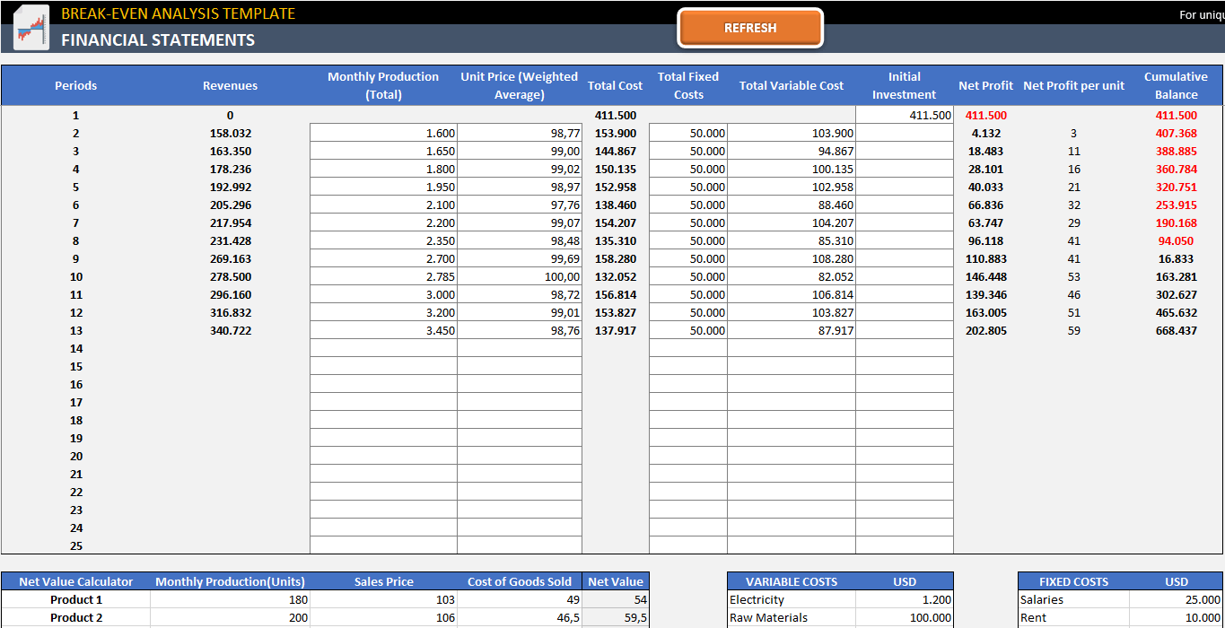Click Product 2 sales price value 106
This screenshot has height=628, width=1225.
tap(383, 617)
